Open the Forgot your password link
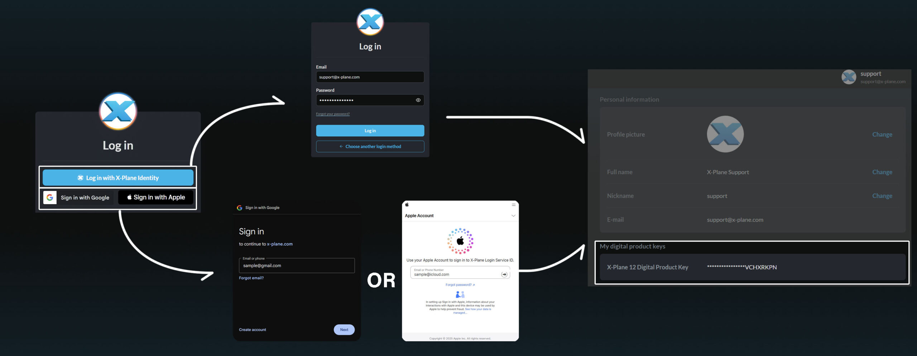Image resolution: width=917 pixels, height=356 pixels. 333,114
